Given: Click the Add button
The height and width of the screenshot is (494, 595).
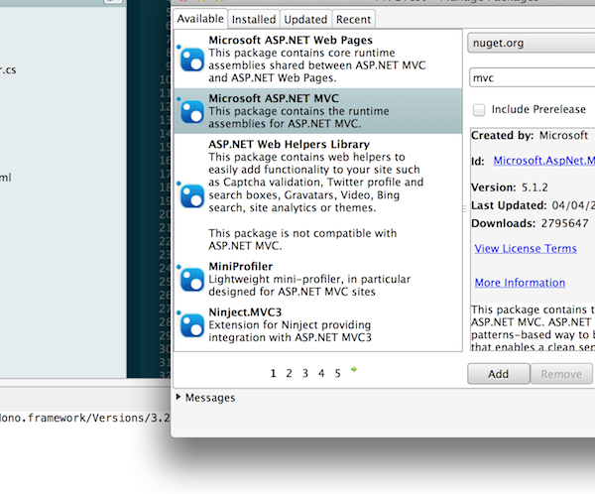Looking at the screenshot, I should click(x=498, y=374).
